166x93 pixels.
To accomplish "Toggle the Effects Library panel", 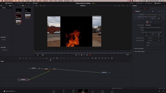I will coord(19,3).
